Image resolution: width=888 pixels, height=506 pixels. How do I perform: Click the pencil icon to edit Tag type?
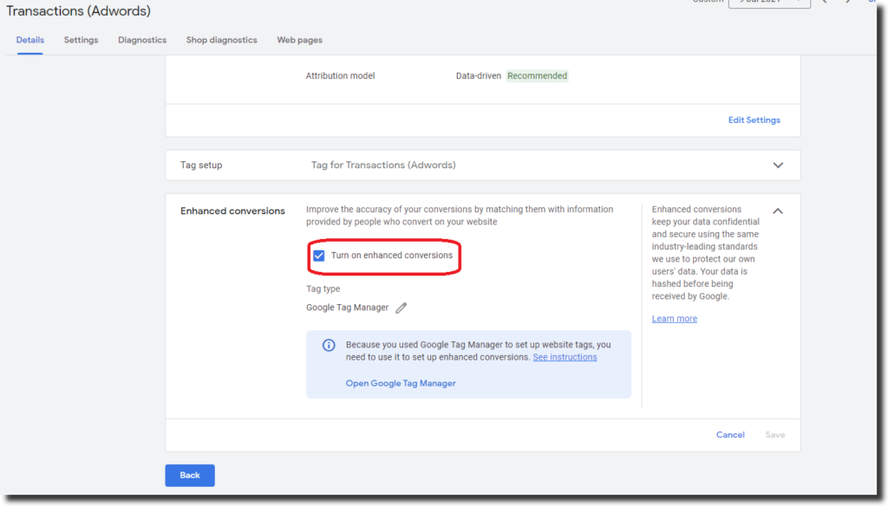(401, 307)
